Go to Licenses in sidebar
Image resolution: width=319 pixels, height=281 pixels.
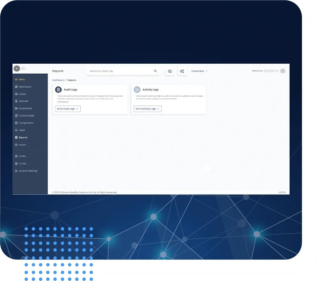click(21, 101)
